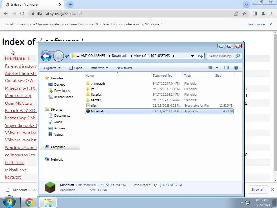Click New folder in Explorer toolbar
The image size is (277, 208).
[x=124, y=68]
